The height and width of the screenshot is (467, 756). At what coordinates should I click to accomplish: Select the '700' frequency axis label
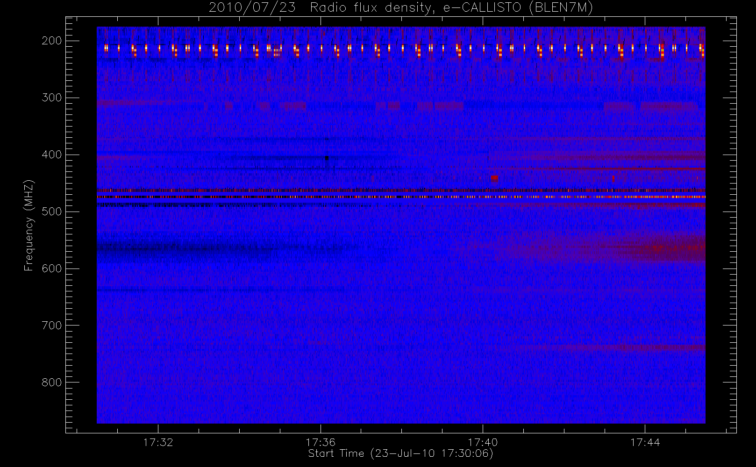[x=51, y=325]
